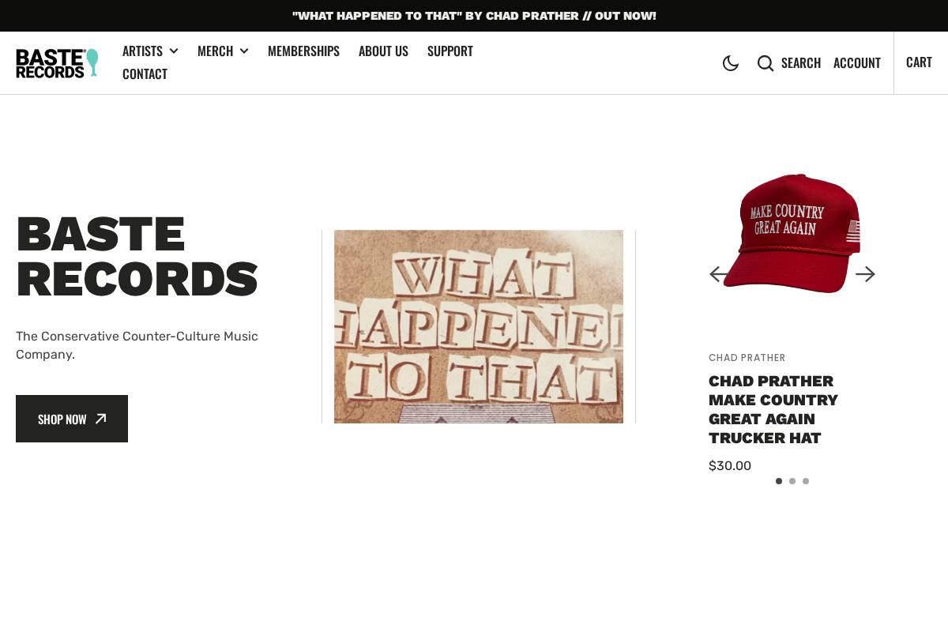
Task: Toggle dark mode with the moon icon
Action: tap(731, 63)
